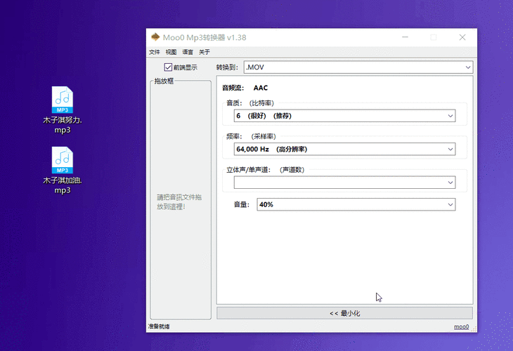Open the 视图 menu
The image size is (513, 351).
click(171, 52)
